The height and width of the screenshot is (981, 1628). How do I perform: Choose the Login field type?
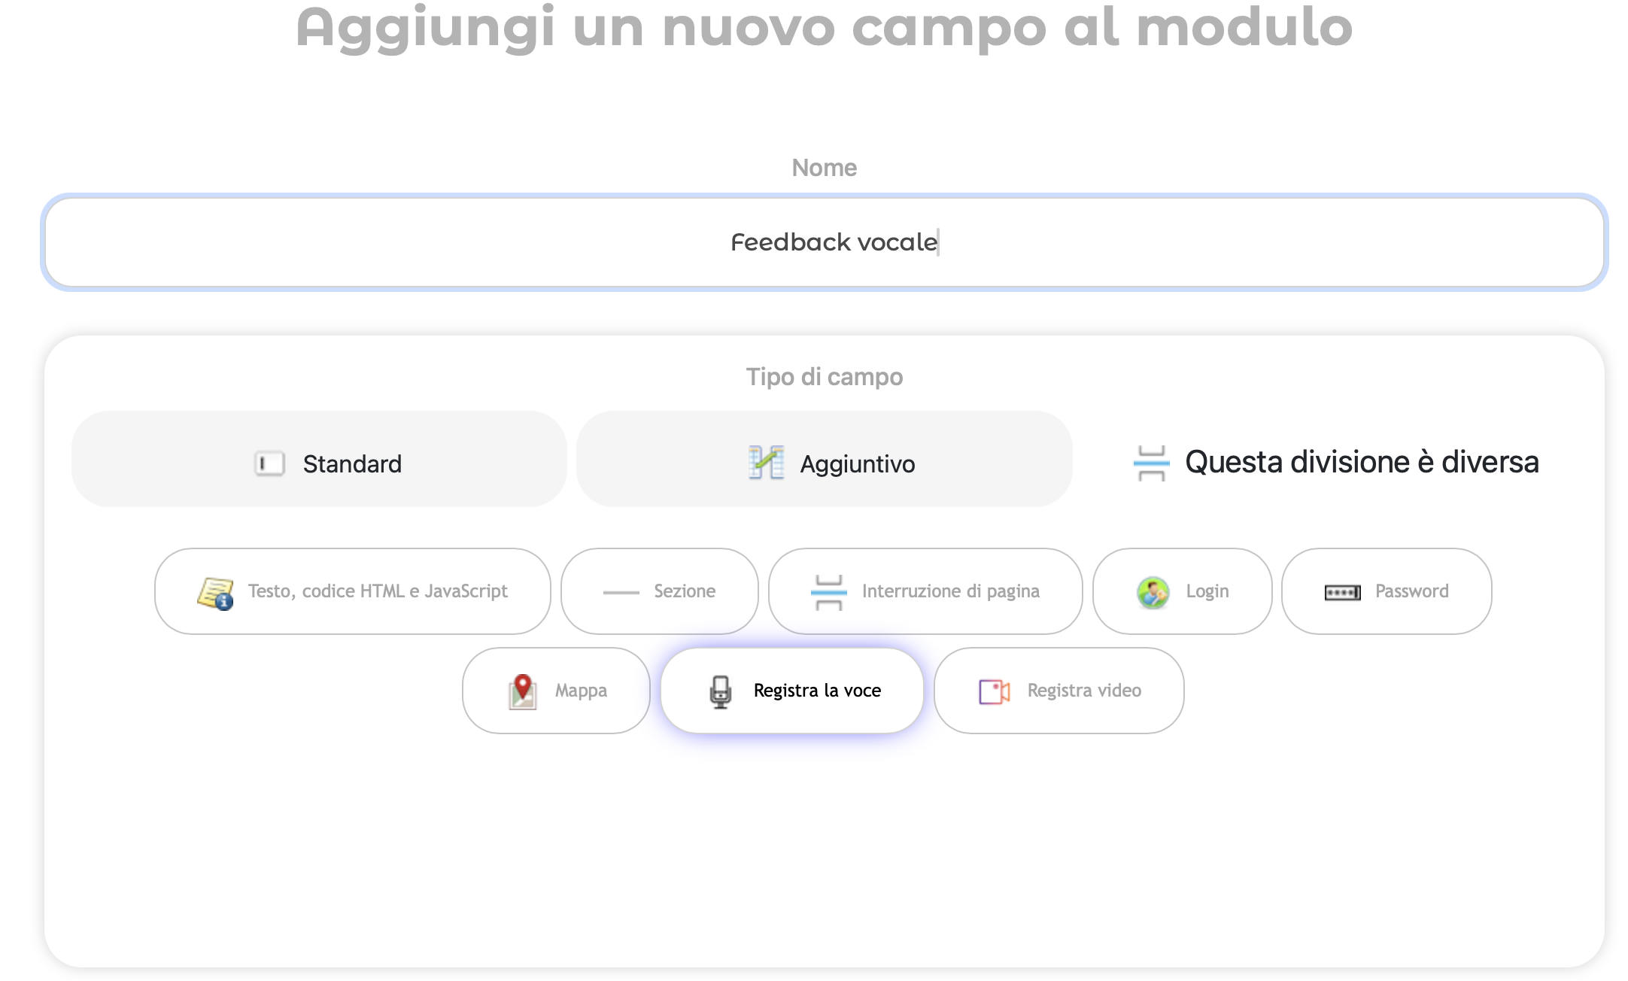click(1182, 591)
